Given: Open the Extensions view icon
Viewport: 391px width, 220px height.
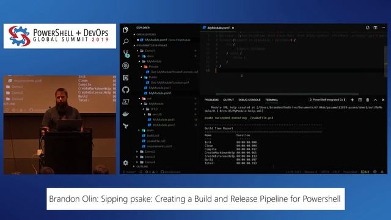Looking at the screenshot, I should [x=126, y=78].
